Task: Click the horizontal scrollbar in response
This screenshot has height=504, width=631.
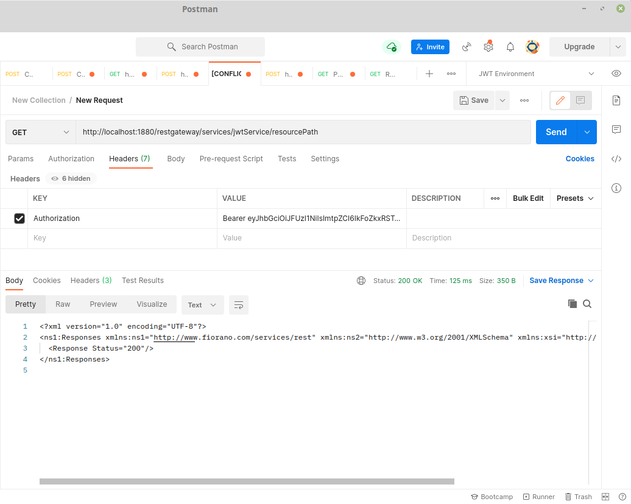Action: [x=247, y=481]
